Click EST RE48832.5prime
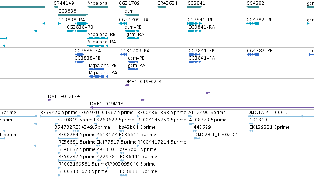Screen dimensions: 314x177 pos(77,150)
